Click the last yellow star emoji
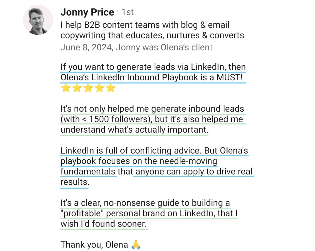Viewport: 315px width, 251px height. 110,88
